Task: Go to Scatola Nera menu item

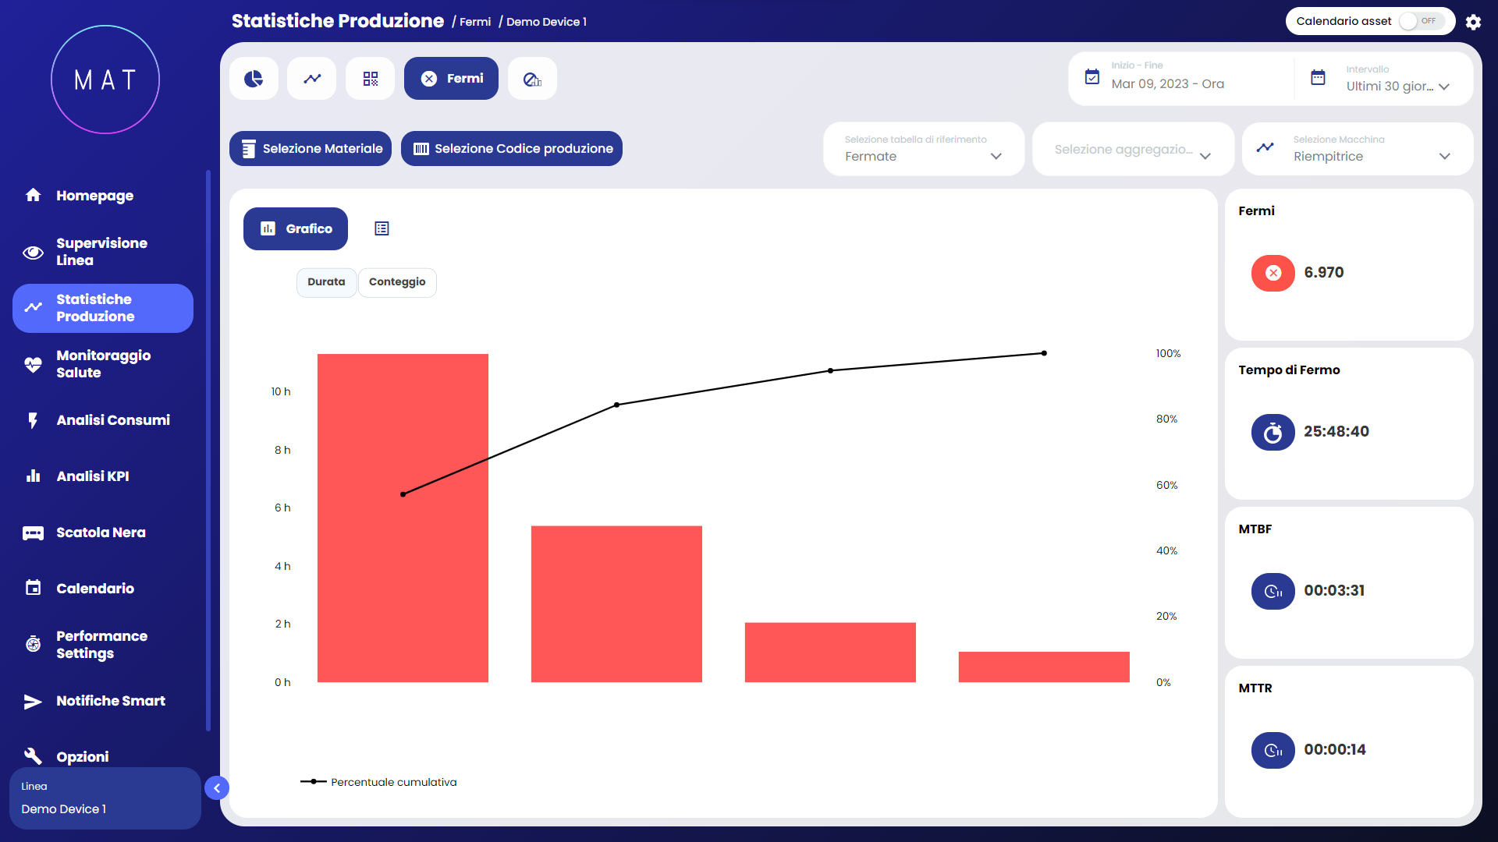Action: click(101, 532)
